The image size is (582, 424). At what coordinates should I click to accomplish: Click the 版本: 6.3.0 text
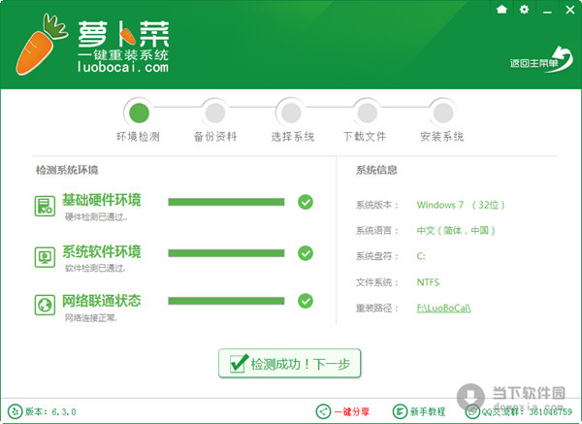click(50, 411)
